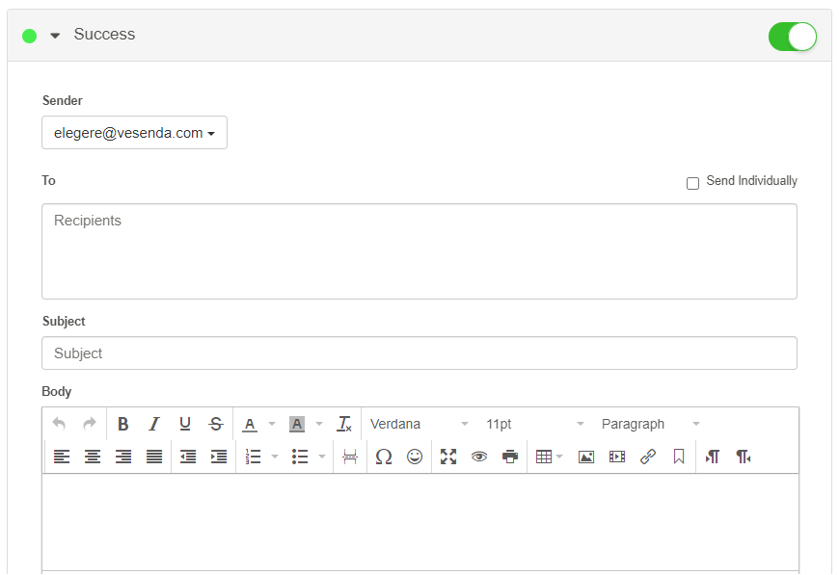Turn off the Success green toggle switch
Screen dimensions: 839x575
[792, 37]
